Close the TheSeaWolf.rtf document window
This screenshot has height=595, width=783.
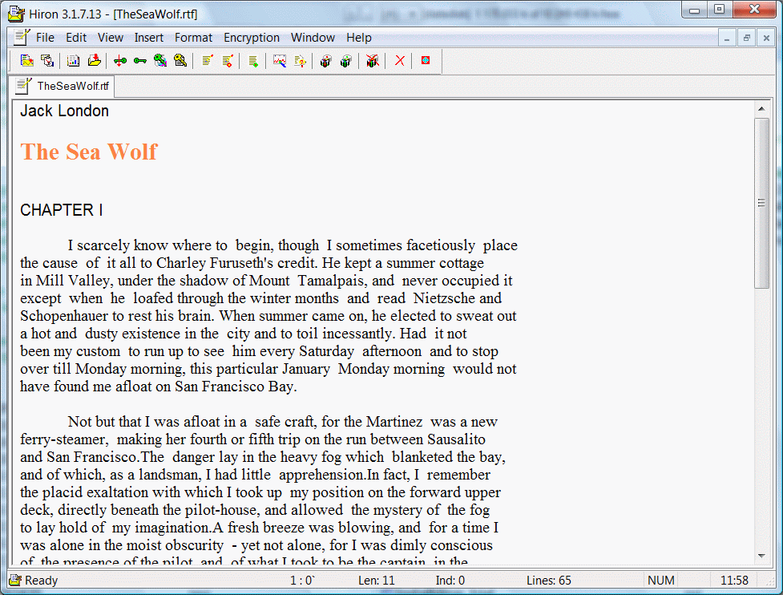pos(766,38)
